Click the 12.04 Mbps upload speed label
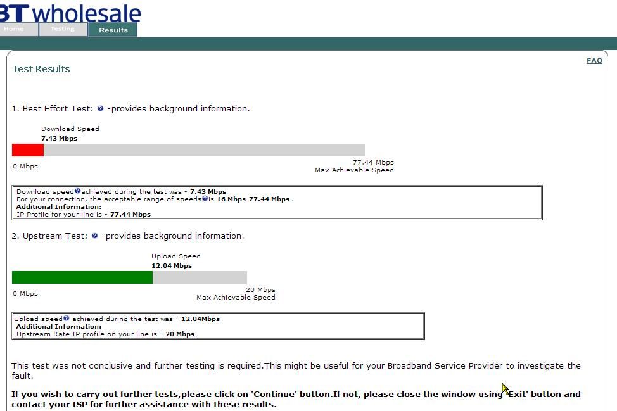The height and width of the screenshot is (411, 617). pos(172,266)
